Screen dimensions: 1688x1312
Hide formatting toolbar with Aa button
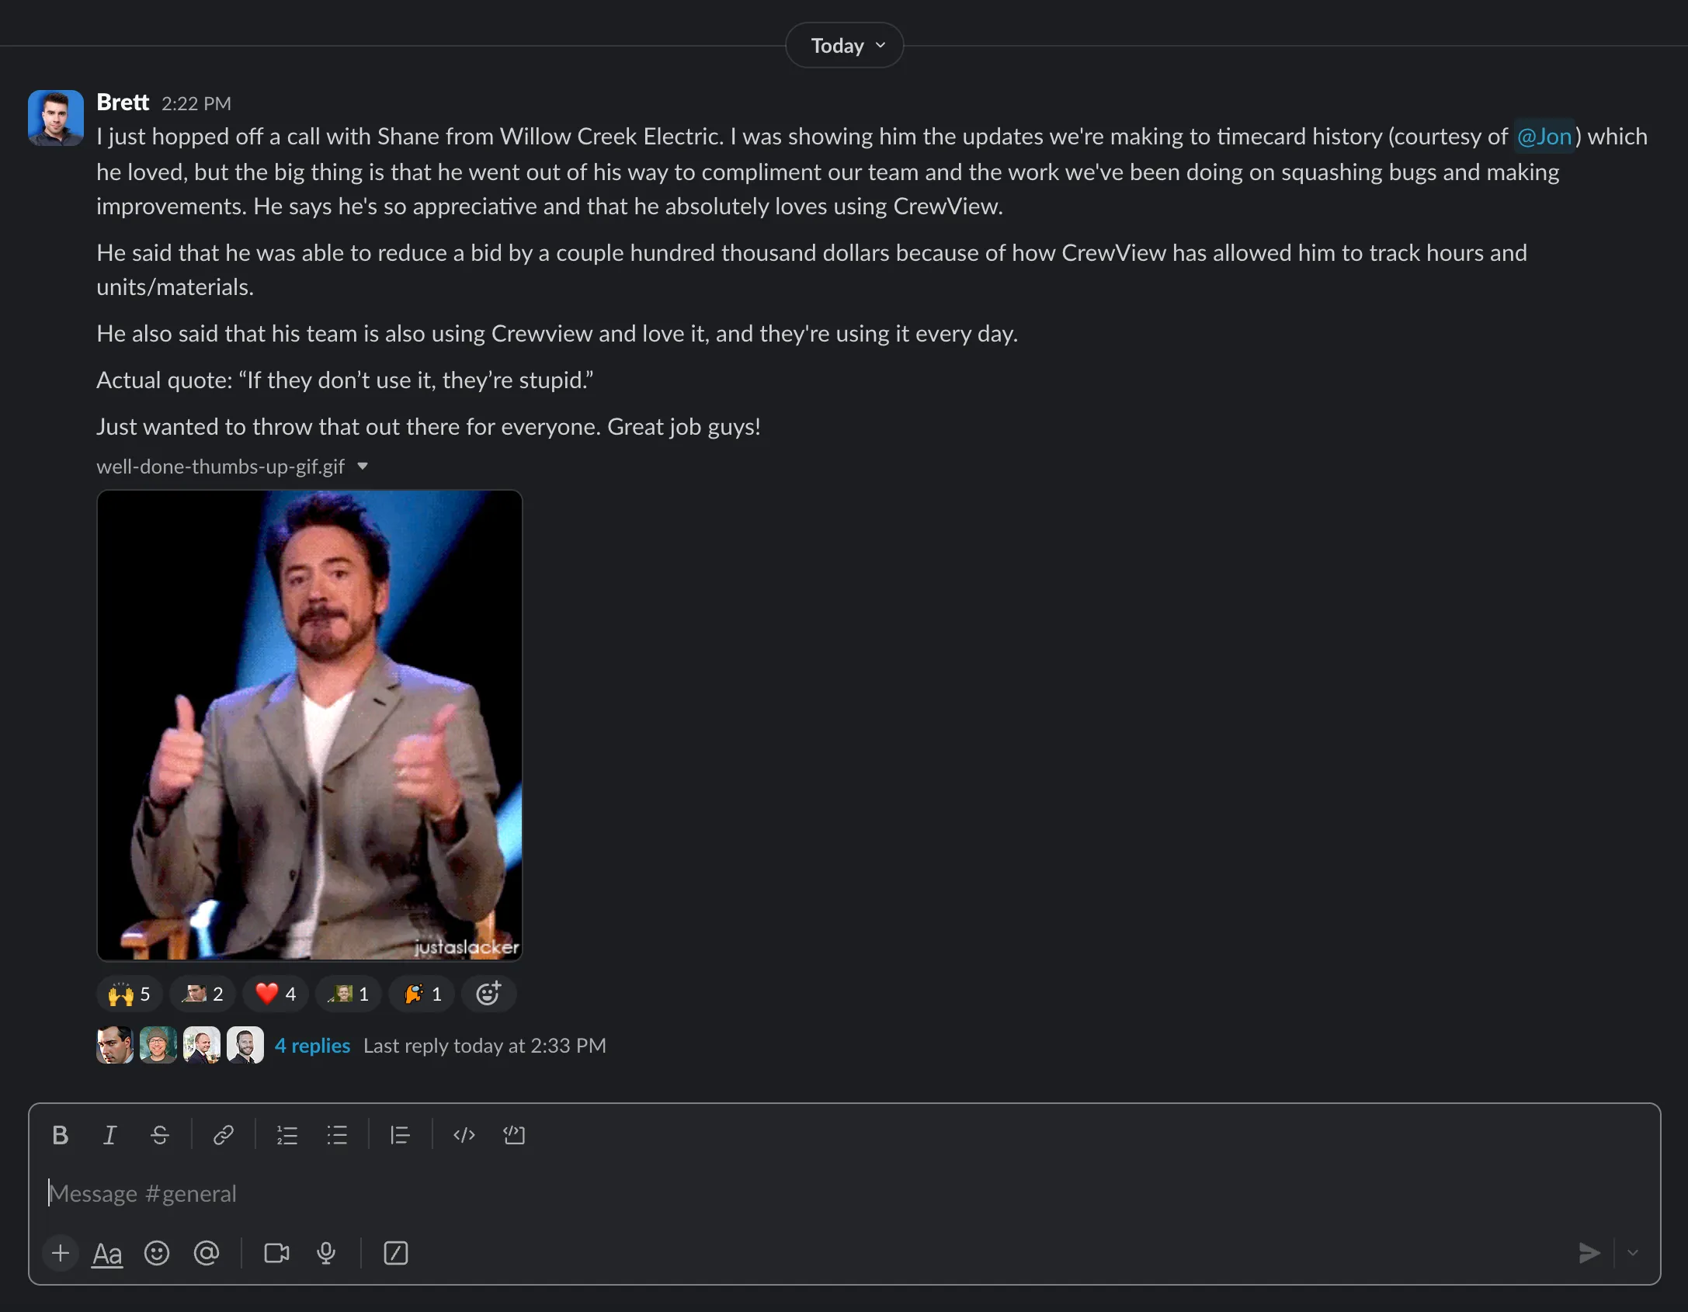(107, 1253)
